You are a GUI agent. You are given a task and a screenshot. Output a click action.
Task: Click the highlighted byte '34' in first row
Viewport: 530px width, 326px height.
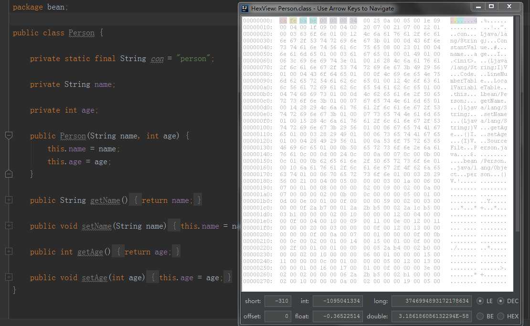click(x=353, y=21)
